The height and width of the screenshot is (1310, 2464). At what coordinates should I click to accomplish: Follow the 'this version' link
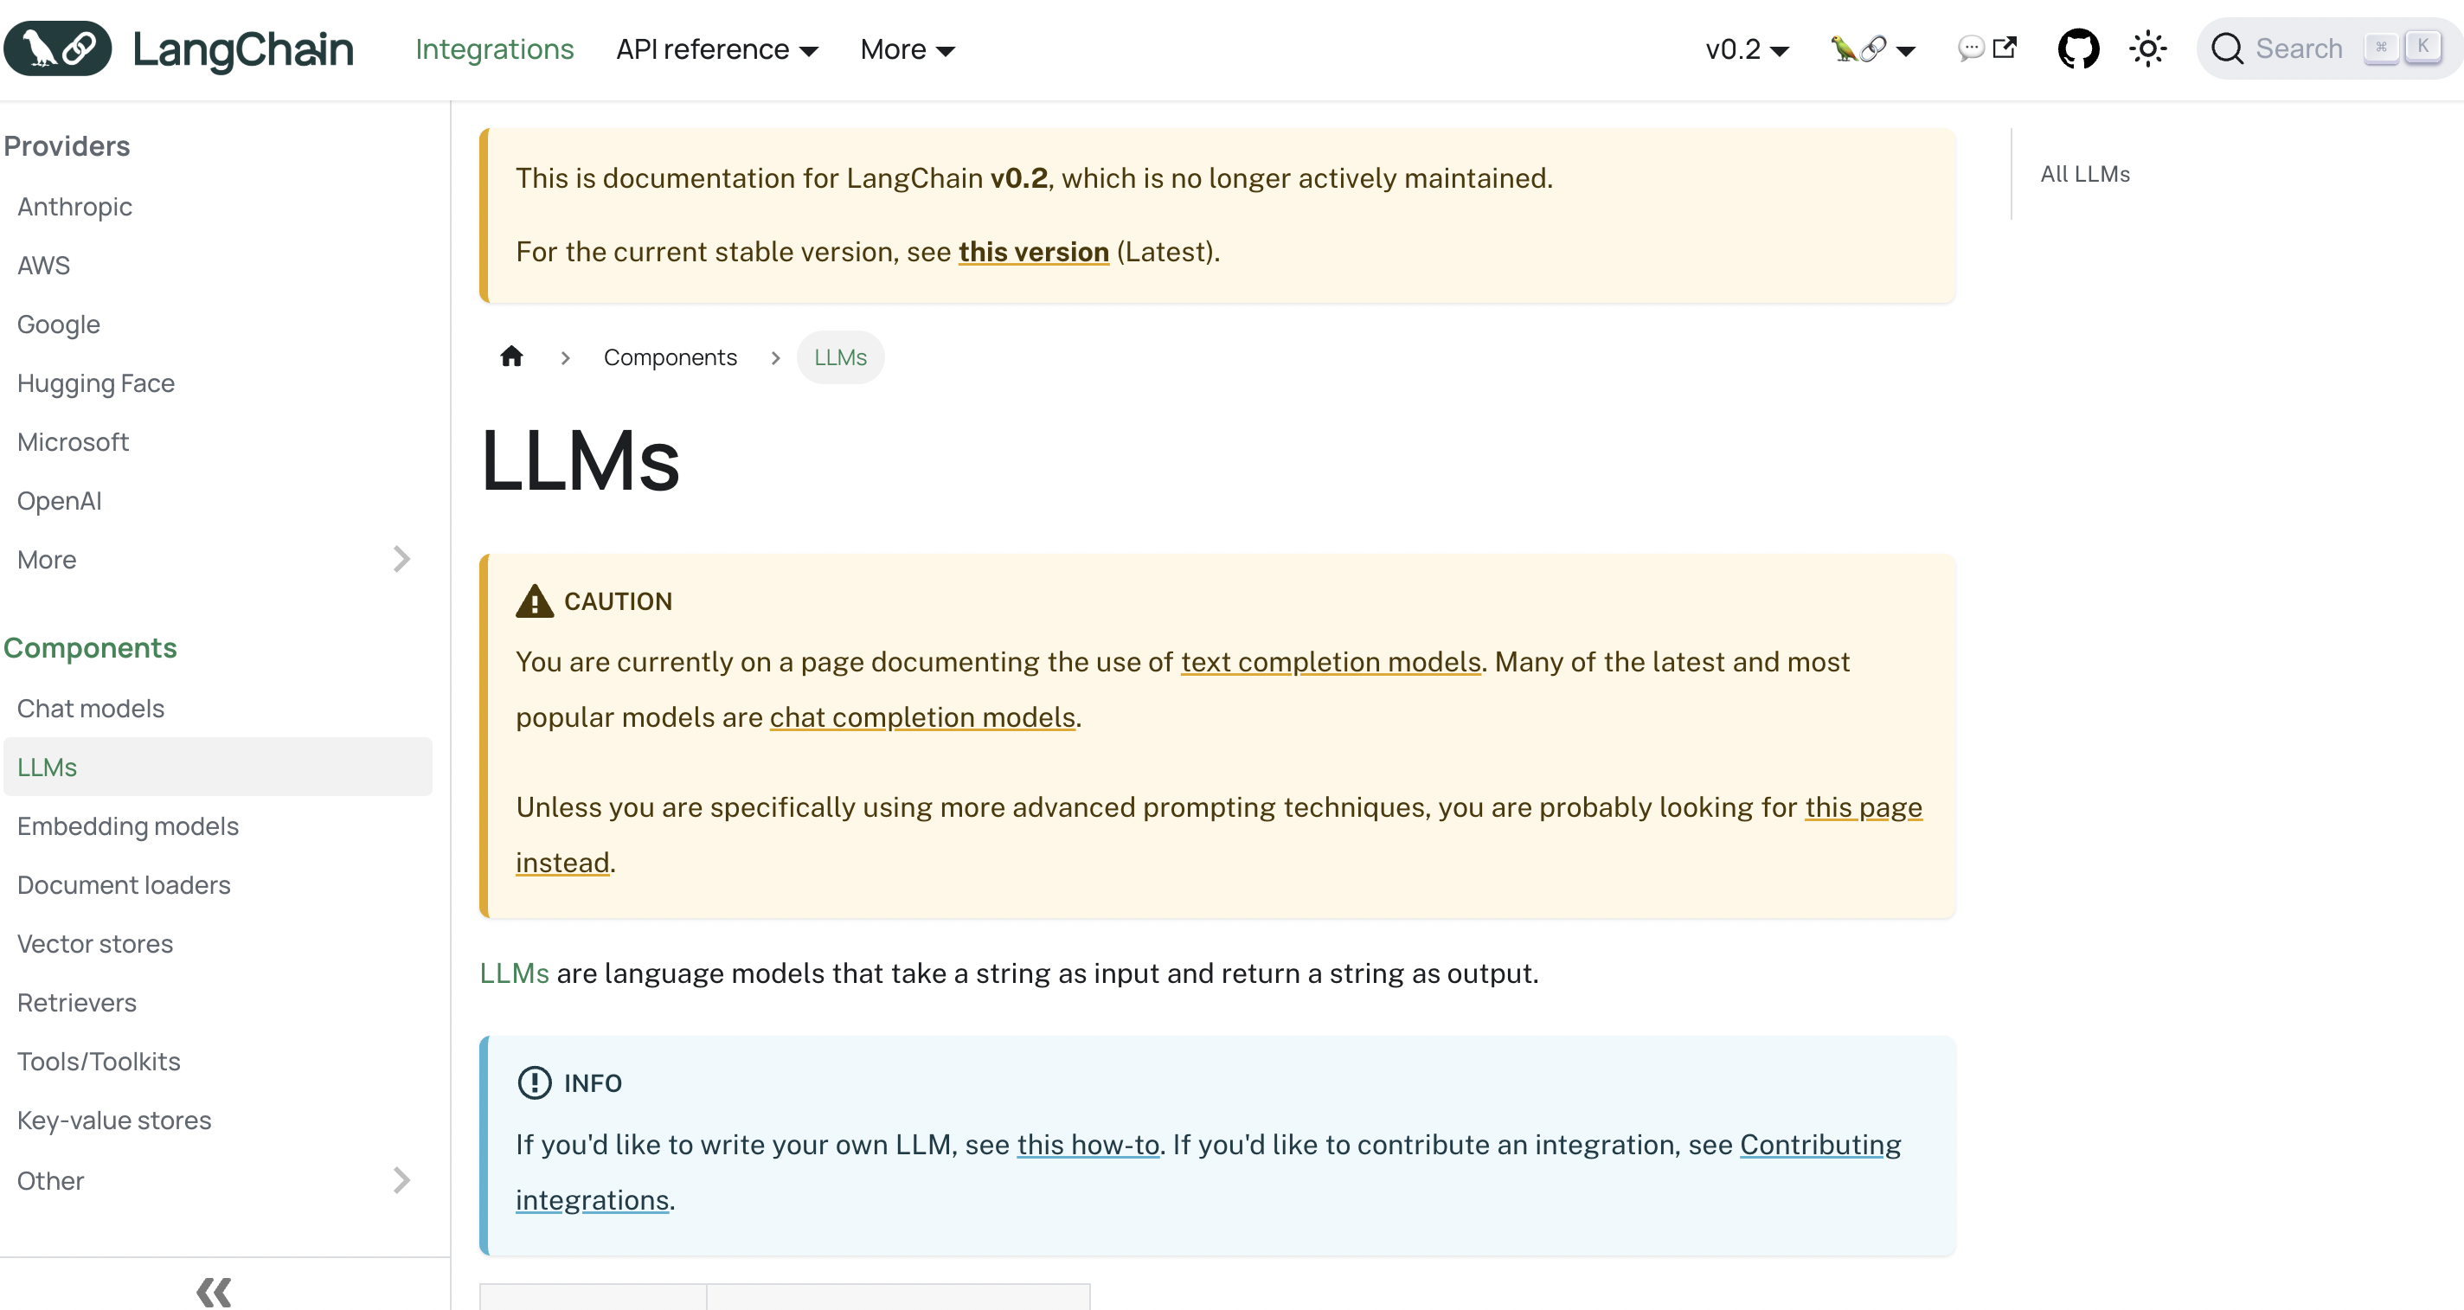pos(1033,252)
